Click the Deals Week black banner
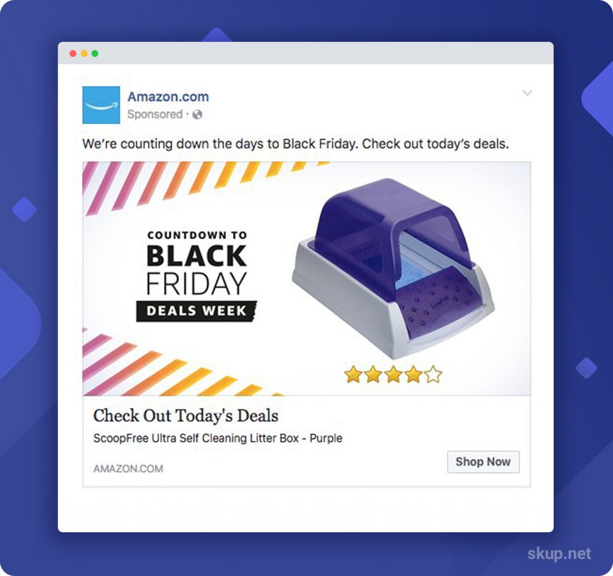Screen dimensions: 613x576 [x=196, y=311]
